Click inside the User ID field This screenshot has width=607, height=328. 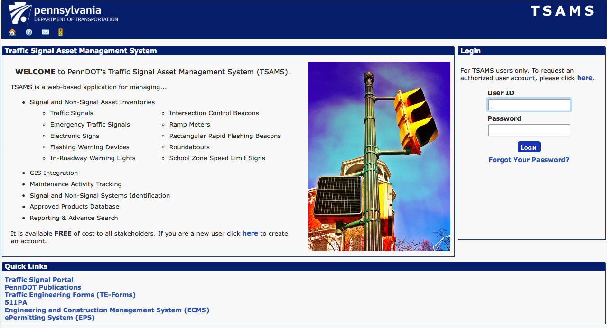[x=529, y=105]
